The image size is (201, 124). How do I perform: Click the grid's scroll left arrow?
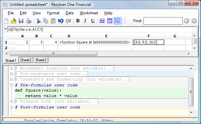7,54
